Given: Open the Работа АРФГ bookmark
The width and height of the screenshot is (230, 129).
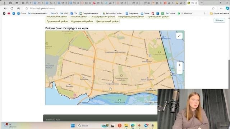Looking at the screenshot, I should (112, 14).
